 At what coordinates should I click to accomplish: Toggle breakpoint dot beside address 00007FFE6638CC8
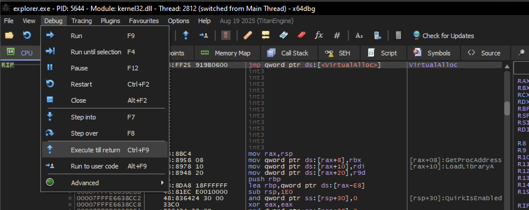pyautogui.click(x=70, y=205)
